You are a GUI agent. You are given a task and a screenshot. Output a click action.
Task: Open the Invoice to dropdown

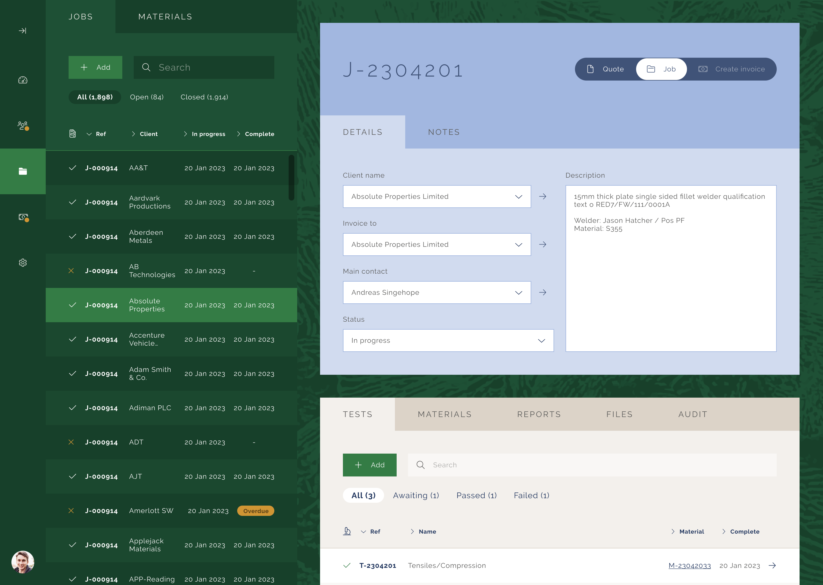click(436, 245)
